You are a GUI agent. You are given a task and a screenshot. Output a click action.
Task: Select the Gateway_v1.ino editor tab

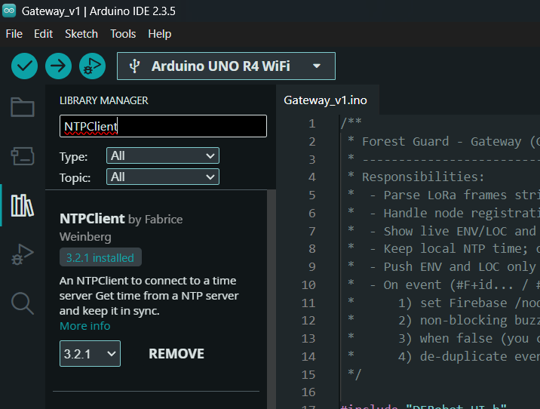click(x=326, y=100)
